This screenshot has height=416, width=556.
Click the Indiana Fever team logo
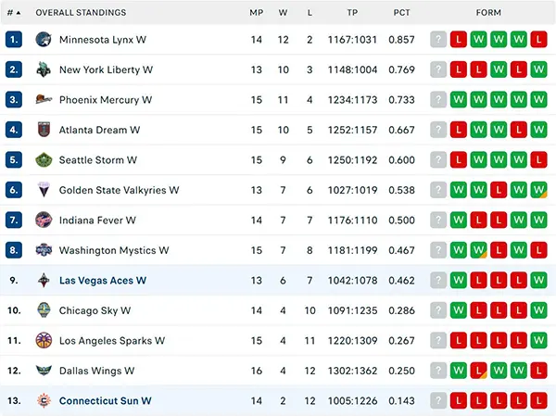click(x=44, y=221)
